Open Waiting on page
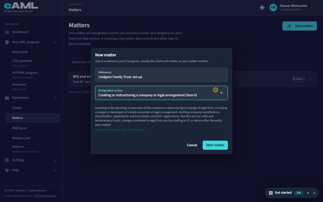The width and height of the screenshot is (323, 202). (33, 128)
